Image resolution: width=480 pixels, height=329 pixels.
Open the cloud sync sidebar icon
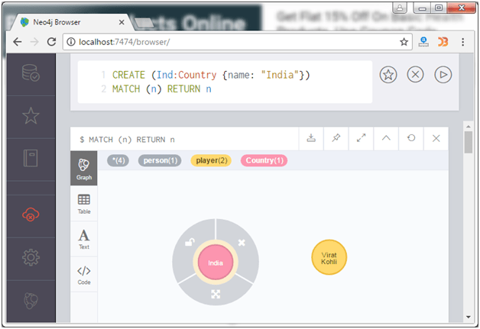click(31, 214)
